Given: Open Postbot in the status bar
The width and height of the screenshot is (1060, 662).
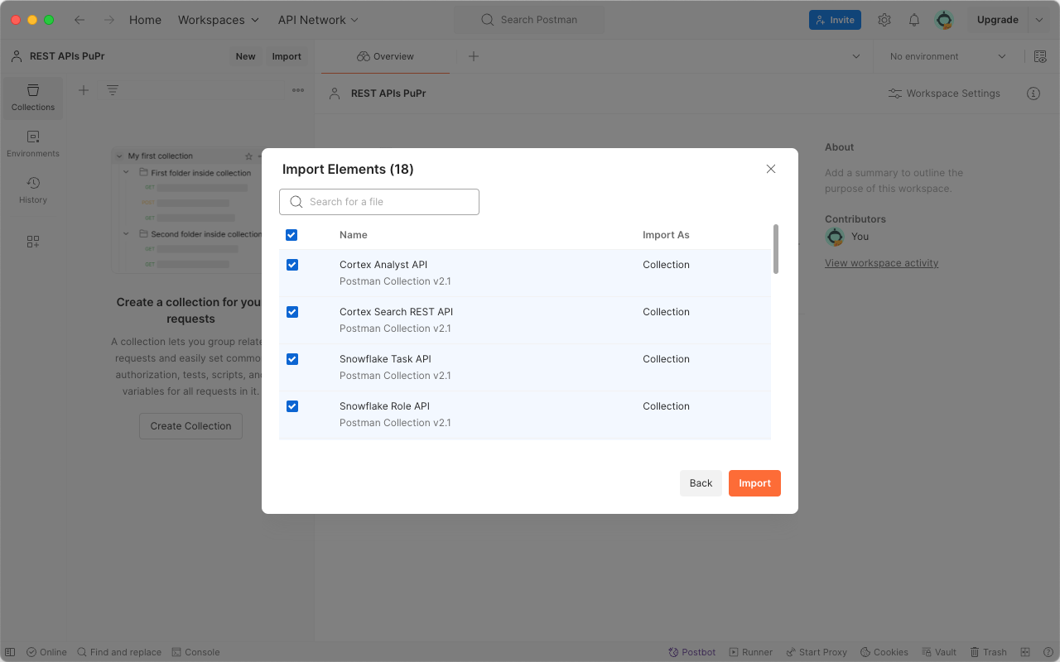Looking at the screenshot, I should coord(692,652).
